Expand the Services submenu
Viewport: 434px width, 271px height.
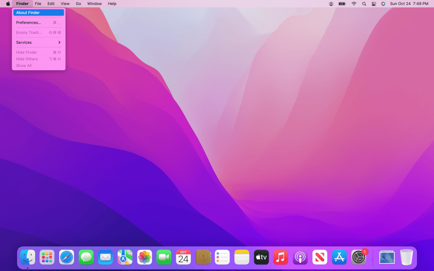coord(39,42)
